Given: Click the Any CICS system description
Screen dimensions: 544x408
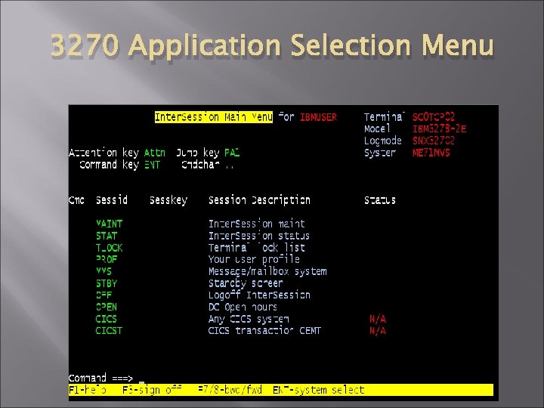Looking at the screenshot, I should coord(249,319).
